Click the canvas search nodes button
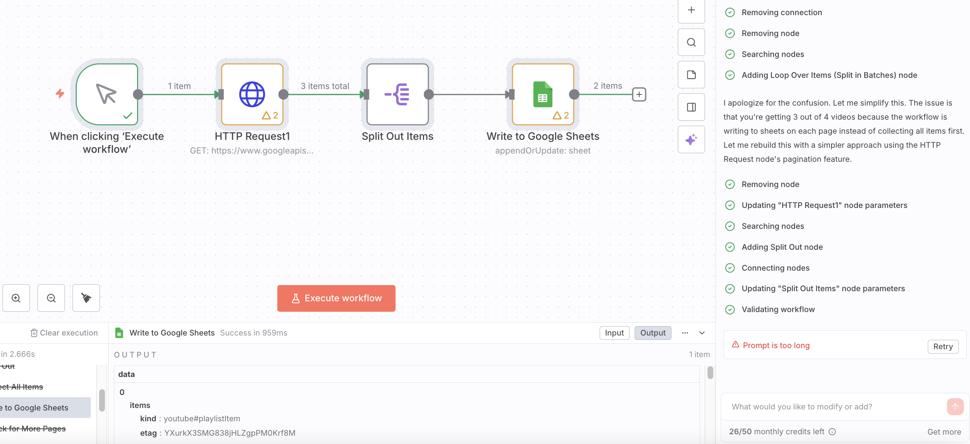 point(691,42)
